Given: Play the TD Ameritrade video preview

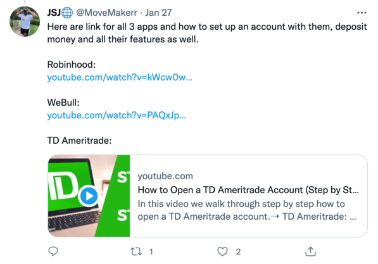Looking at the screenshot, I should (x=89, y=196).
